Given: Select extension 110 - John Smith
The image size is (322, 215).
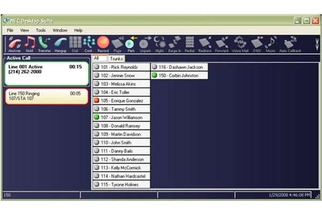Looking at the screenshot, I should point(121,142).
